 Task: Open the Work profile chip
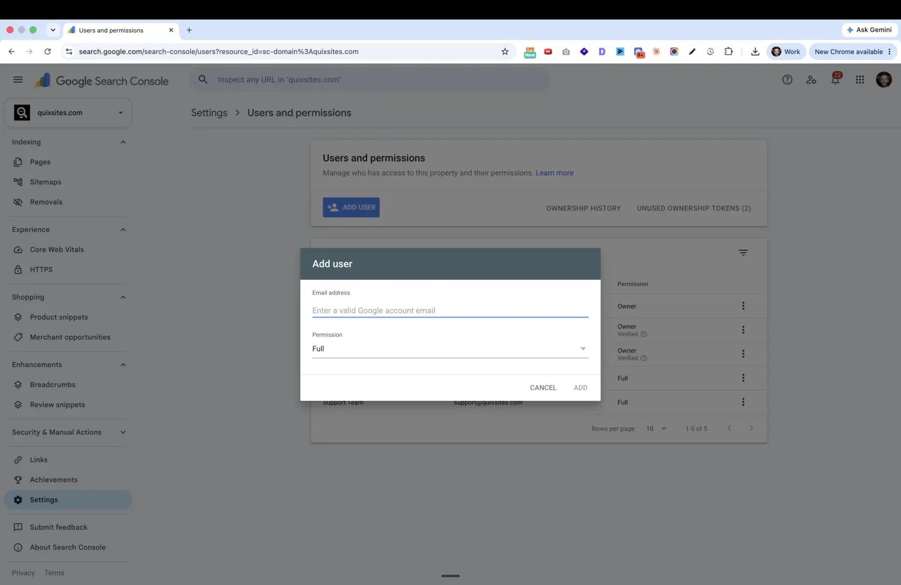point(786,51)
